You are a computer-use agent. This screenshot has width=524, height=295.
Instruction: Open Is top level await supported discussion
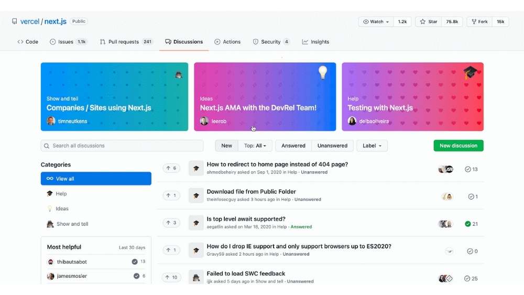tap(246, 219)
